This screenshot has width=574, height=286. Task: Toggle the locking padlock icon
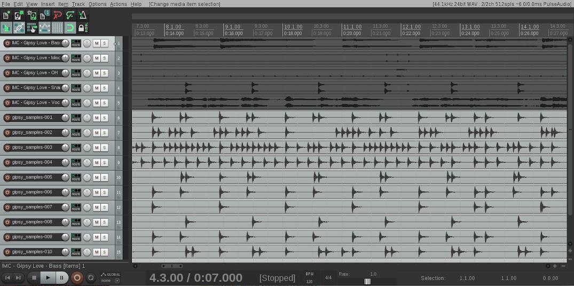[x=83, y=27]
